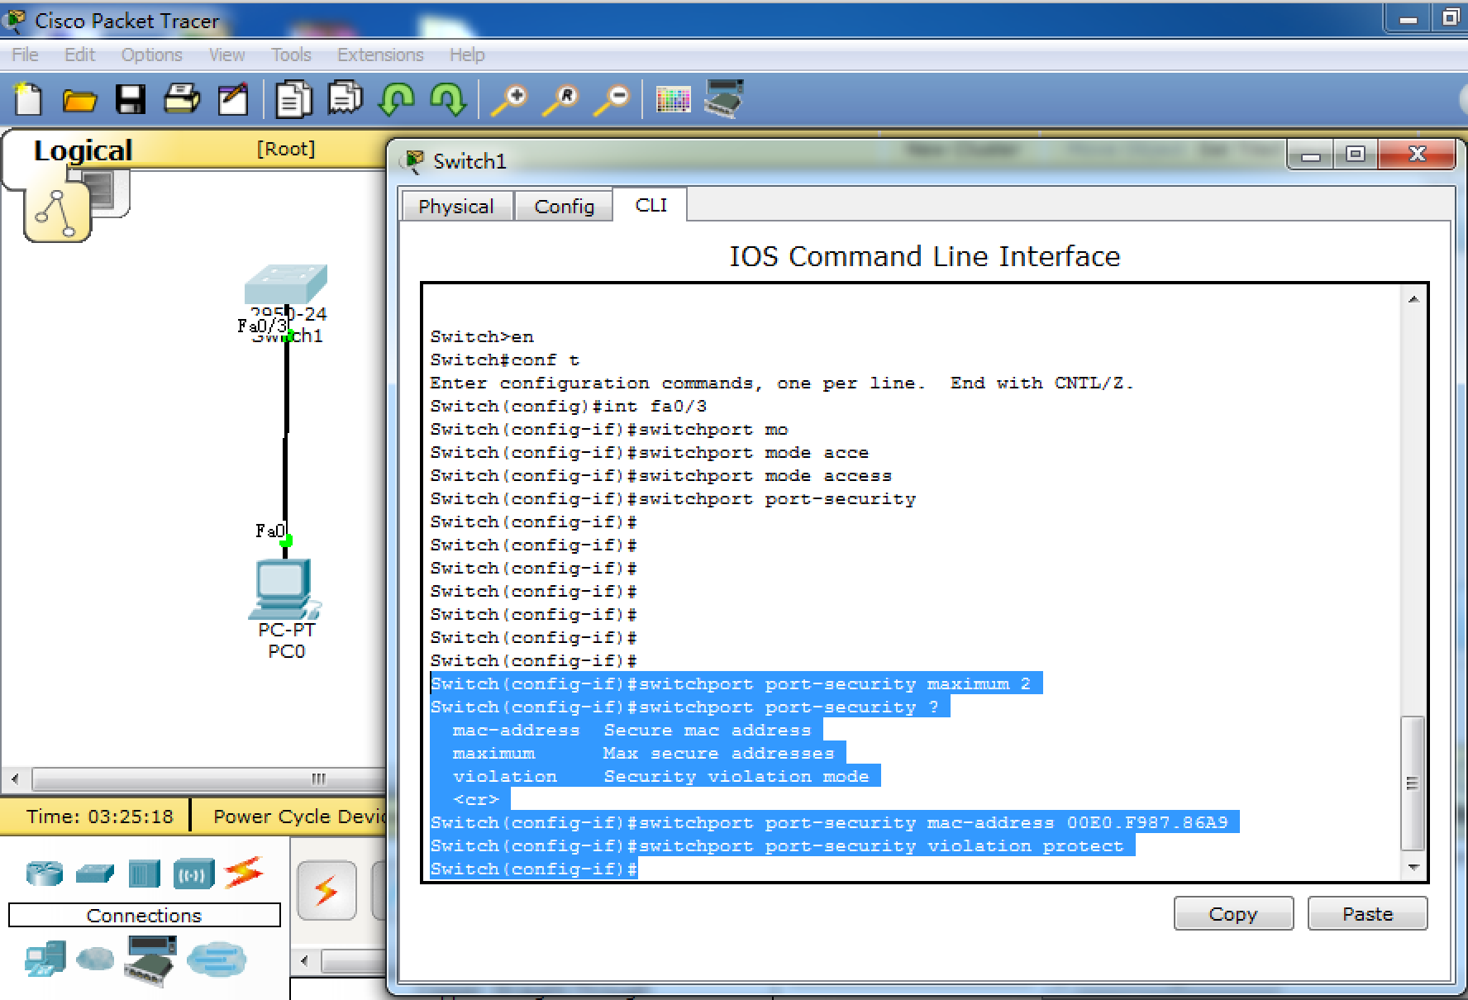Open the View menu
Viewport: 1468px width, 1000px height.
(x=226, y=55)
